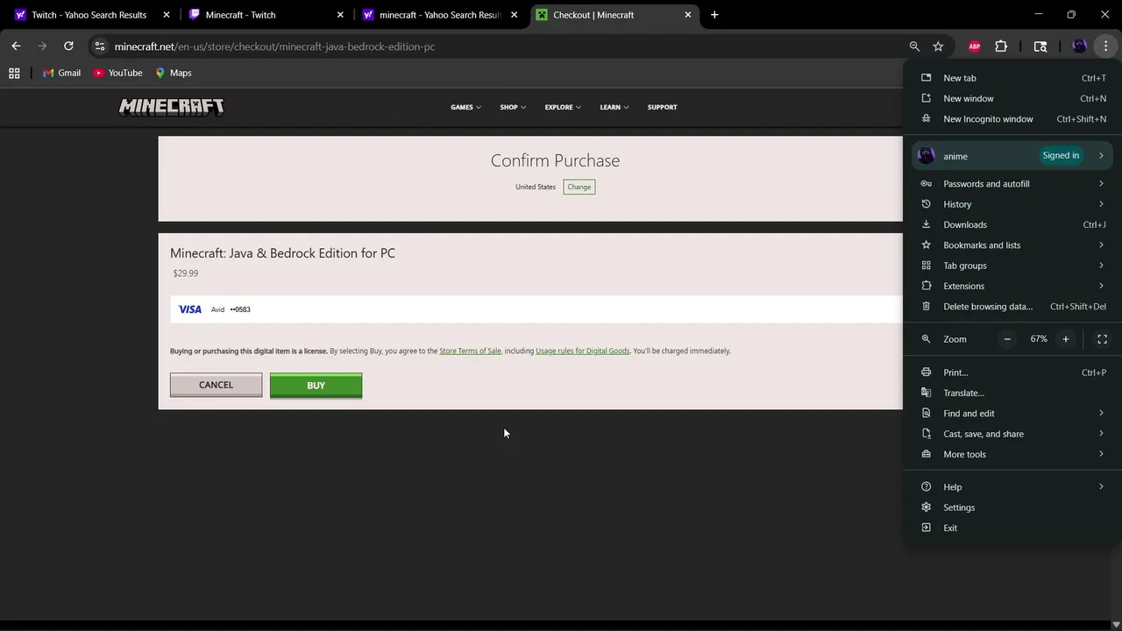
Task: Select Translate from the menu
Action: [x=1012, y=393]
